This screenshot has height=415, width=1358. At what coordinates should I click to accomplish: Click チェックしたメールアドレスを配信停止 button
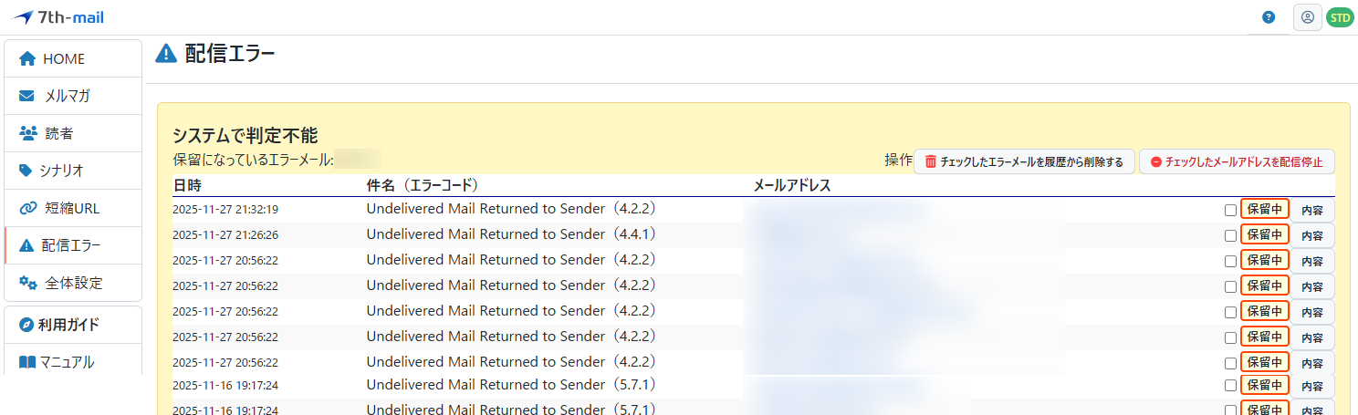(1237, 161)
